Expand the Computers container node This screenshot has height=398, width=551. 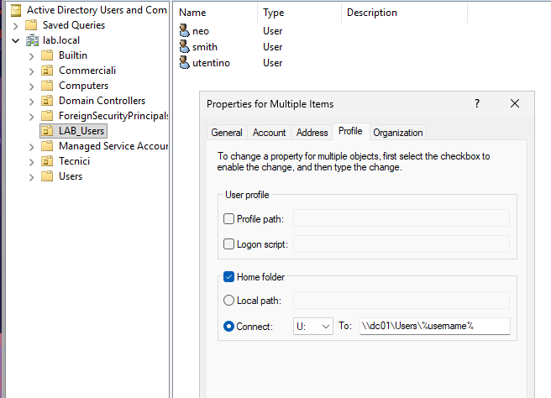click(x=32, y=86)
